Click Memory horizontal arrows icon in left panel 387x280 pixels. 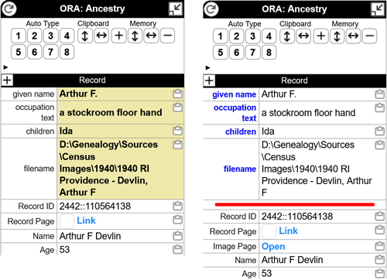point(151,36)
